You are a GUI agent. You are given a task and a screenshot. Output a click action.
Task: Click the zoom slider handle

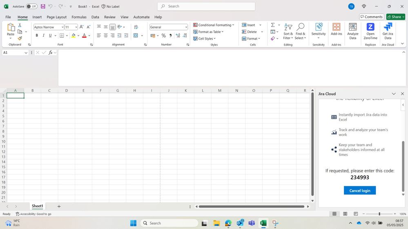point(379,214)
